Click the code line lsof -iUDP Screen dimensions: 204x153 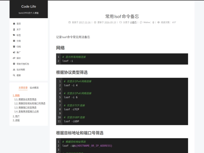coord(71,121)
